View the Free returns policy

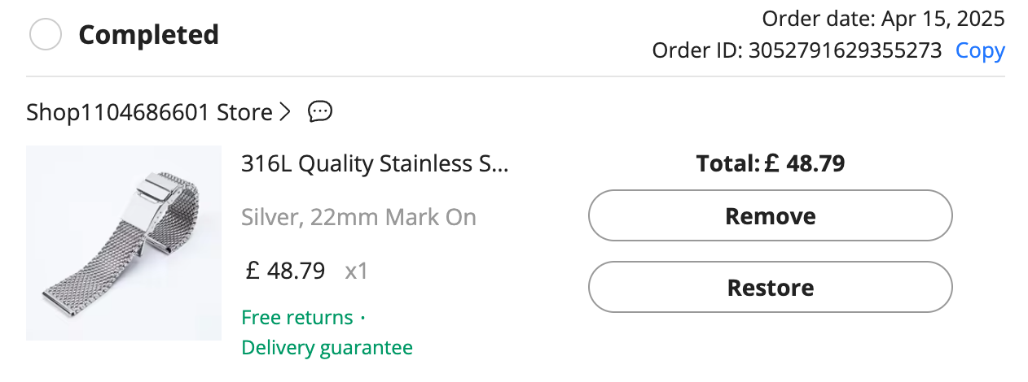297,317
